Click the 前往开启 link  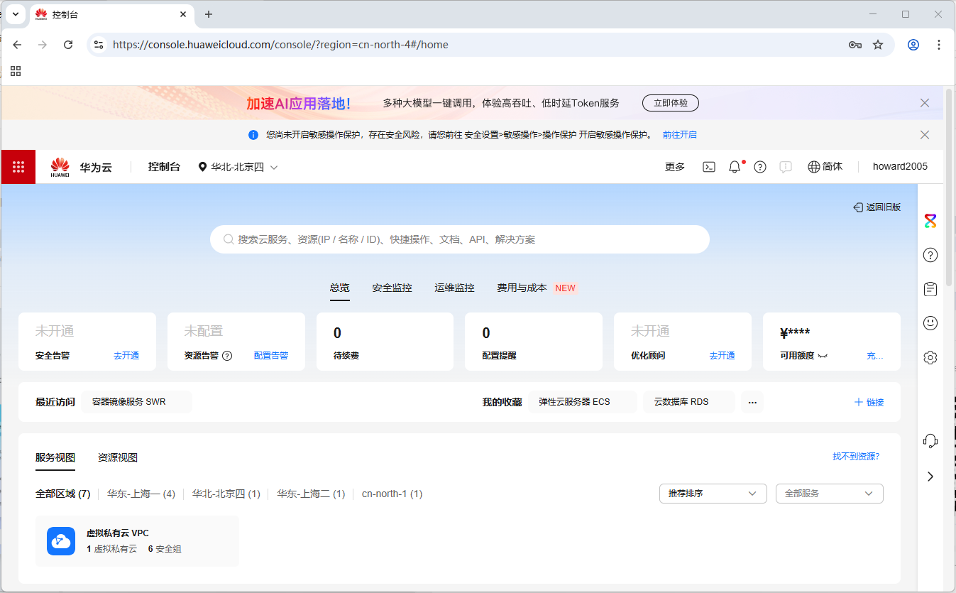pyautogui.click(x=680, y=135)
